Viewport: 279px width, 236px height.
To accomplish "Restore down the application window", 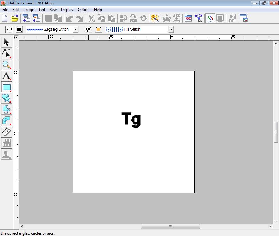I will coord(264,3).
